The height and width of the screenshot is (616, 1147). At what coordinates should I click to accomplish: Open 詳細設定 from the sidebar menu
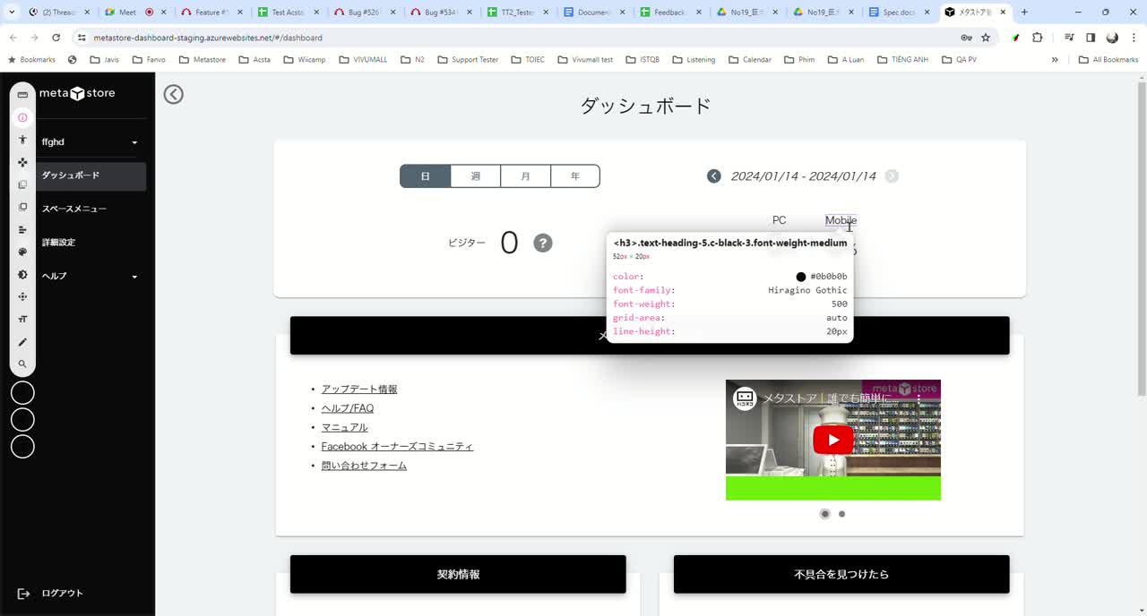click(x=66, y=242)
